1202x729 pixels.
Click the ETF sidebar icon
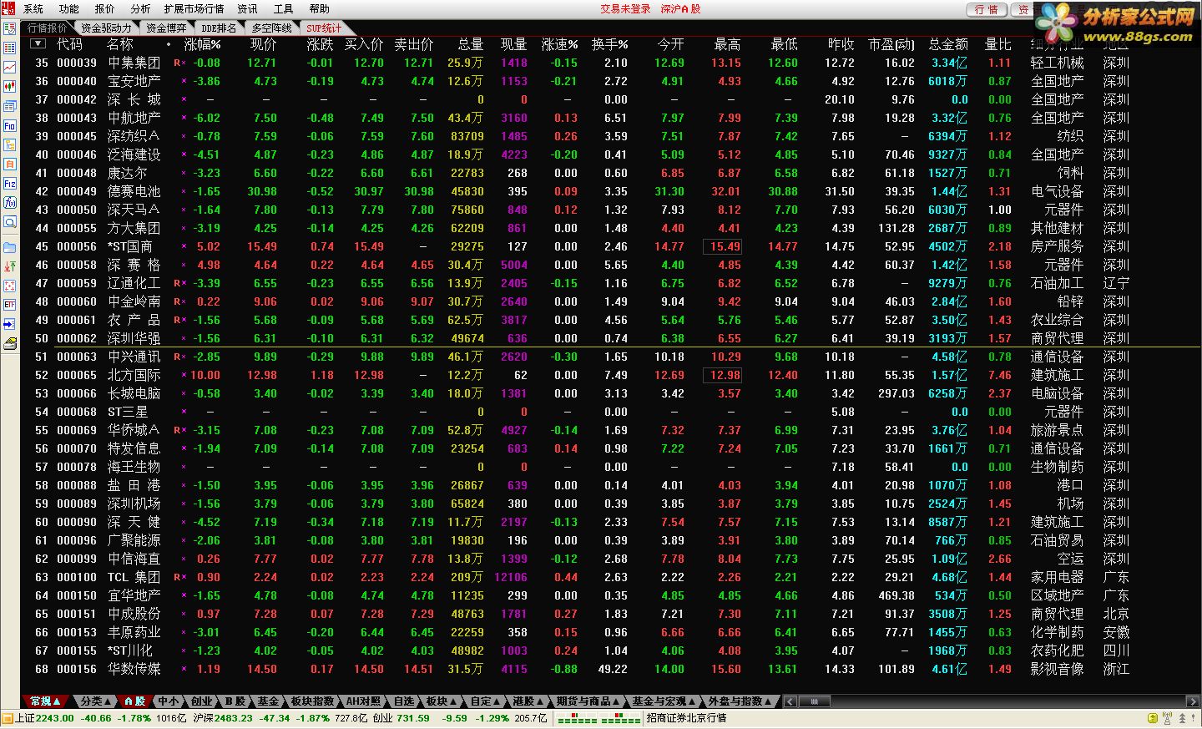(x=10, y=305)
